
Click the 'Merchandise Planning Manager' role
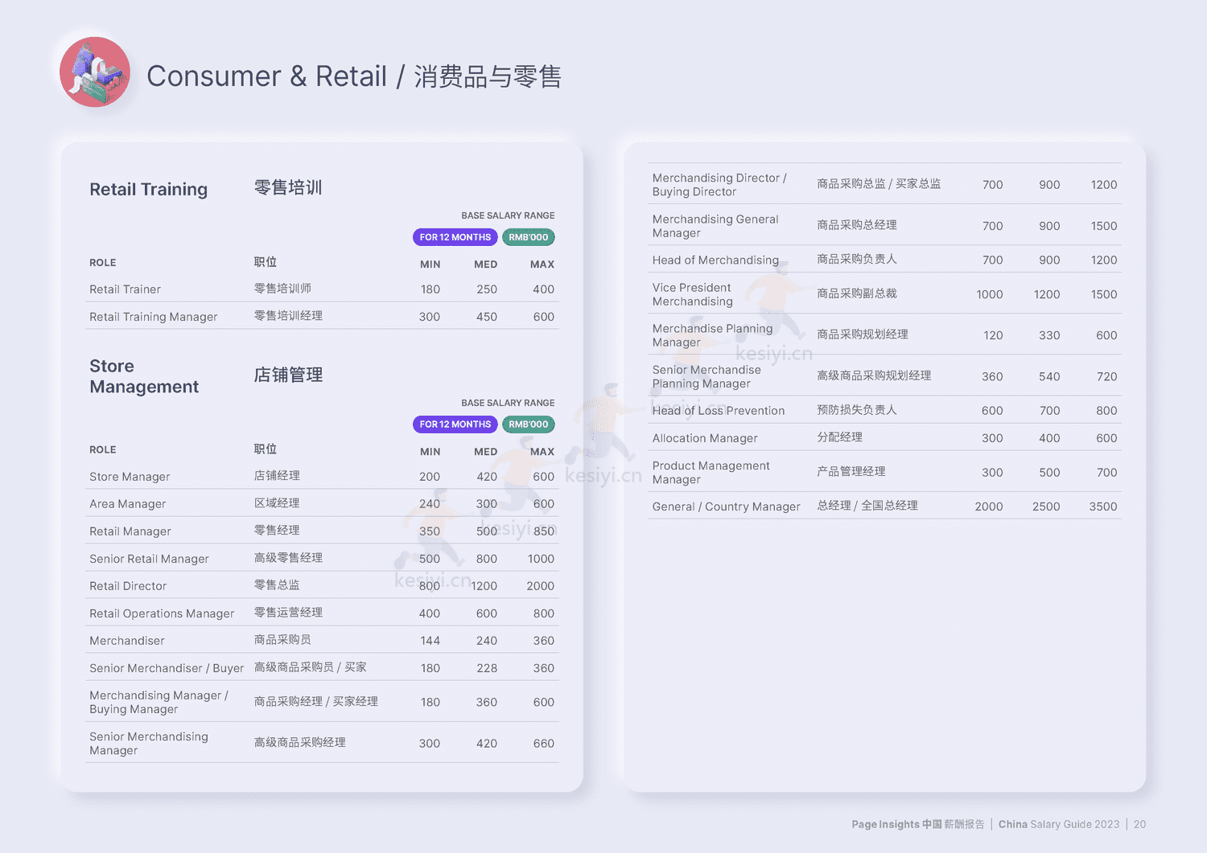712,335
